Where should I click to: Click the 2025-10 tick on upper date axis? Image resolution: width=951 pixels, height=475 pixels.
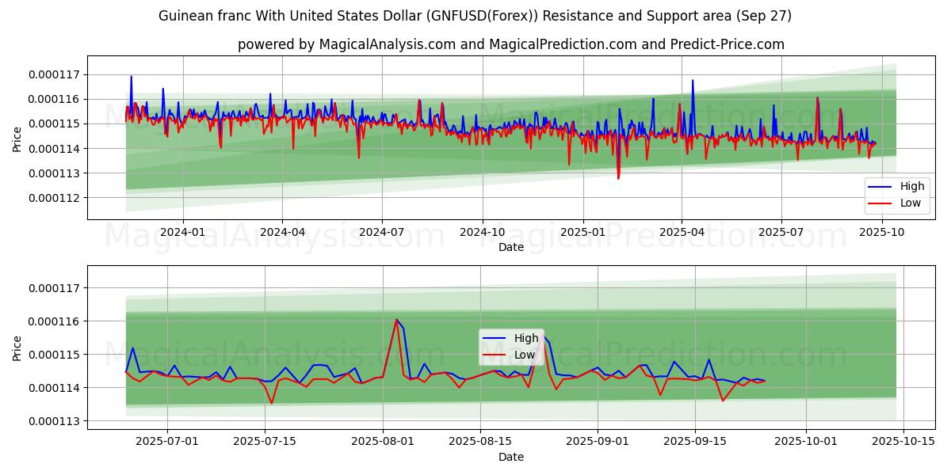(882, 233)
